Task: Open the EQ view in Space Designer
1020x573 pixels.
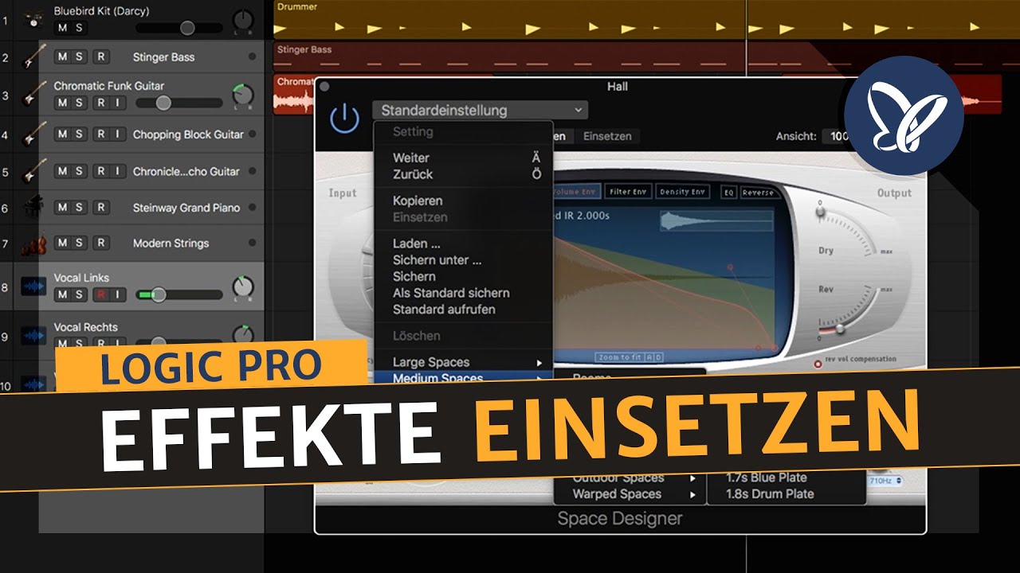Action: click(728, 192)
